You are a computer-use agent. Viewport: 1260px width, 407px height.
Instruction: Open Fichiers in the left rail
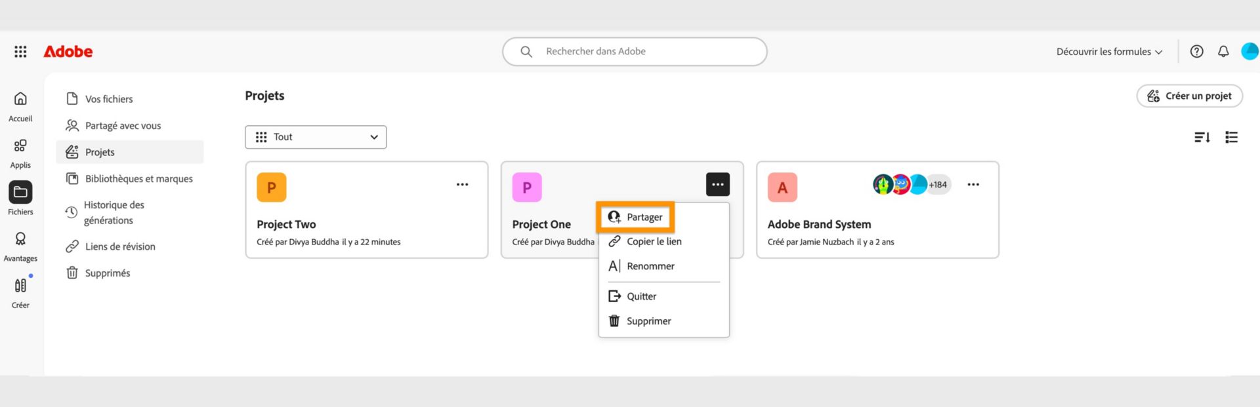pyautogui.click(x=20, y=199)
